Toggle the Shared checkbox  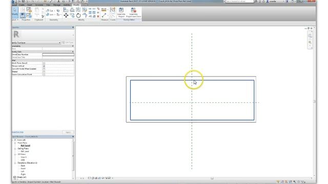click(x=44, y=72)
